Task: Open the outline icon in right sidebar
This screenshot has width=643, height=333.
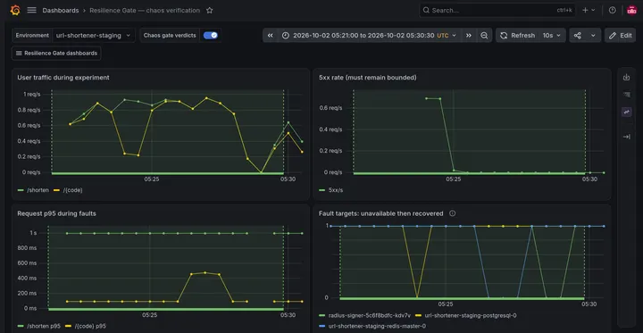Action: [626, 95]
